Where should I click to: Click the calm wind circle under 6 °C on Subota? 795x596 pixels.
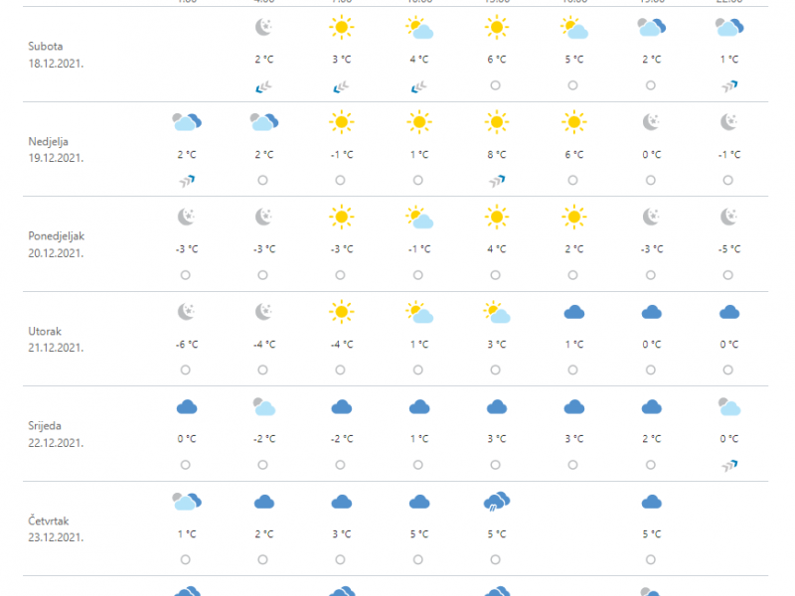tap(495, 85)
